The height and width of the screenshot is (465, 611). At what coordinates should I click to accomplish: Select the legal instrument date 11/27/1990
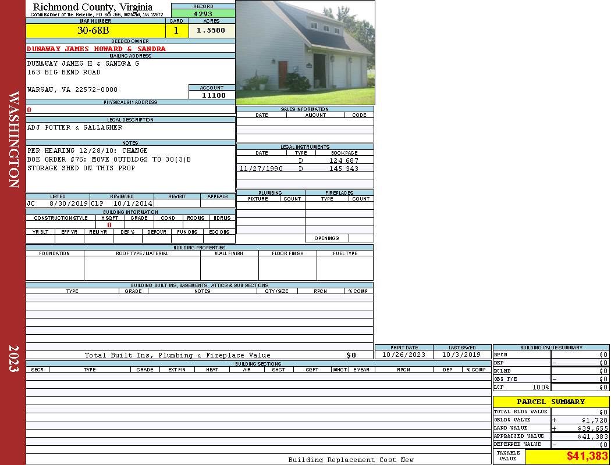click(262, 169)
